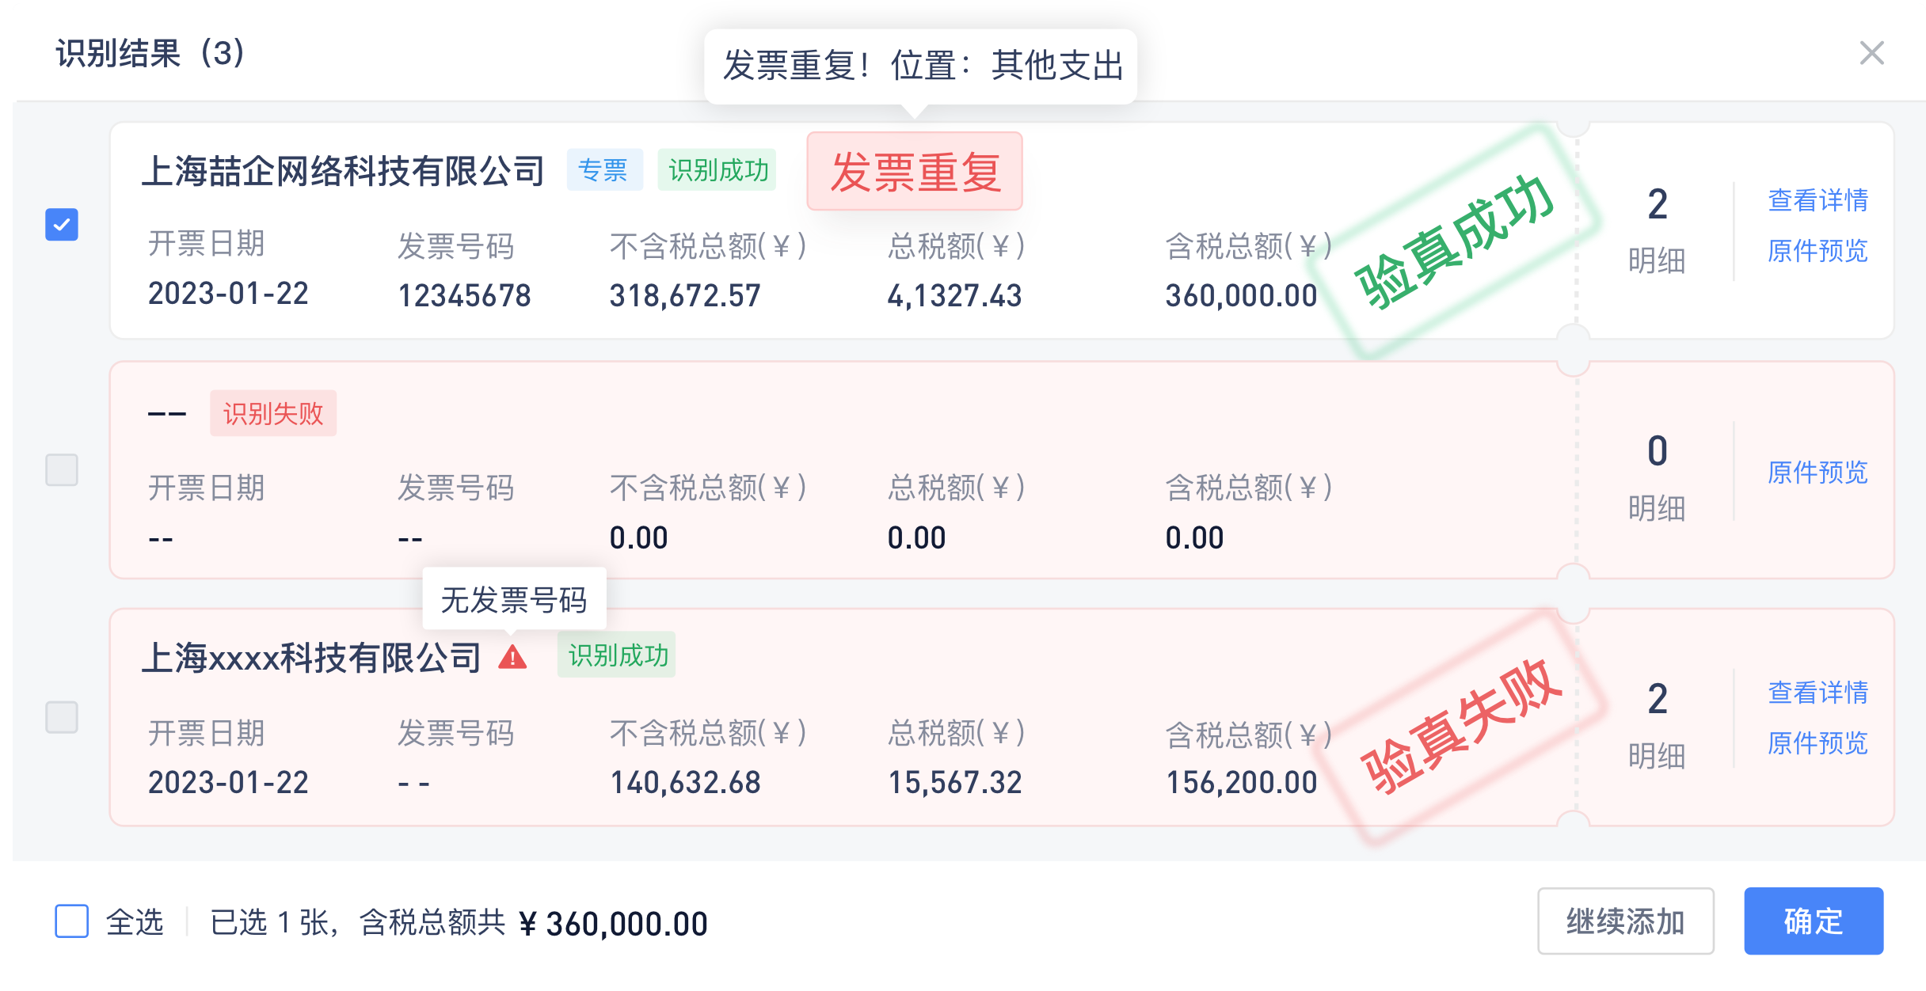Close the recognition results dialog
1926x991 pixels.
click(1871, 53)
